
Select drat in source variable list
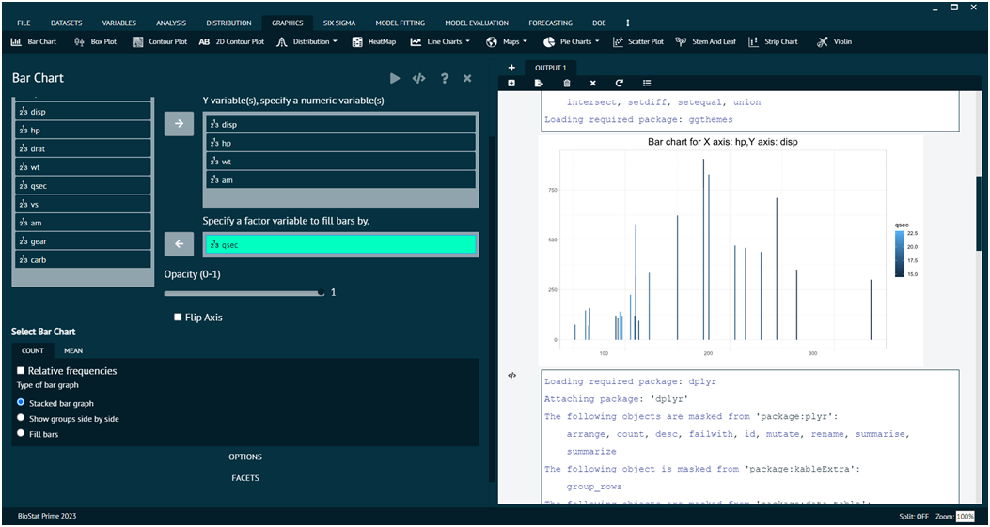click(82, 149)
